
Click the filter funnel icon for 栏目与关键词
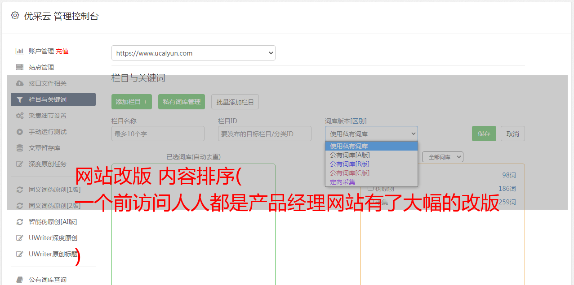point(20,99)
